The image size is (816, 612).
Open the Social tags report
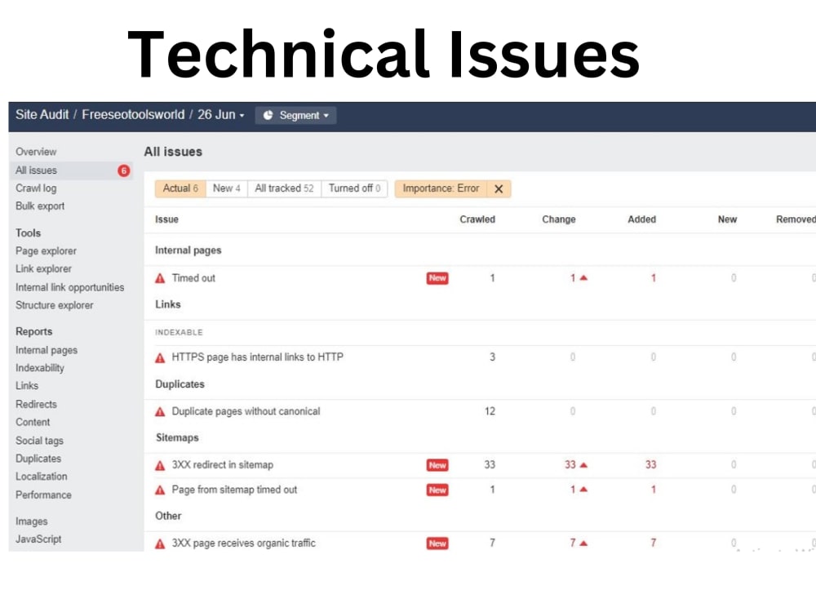click(39, 441)
